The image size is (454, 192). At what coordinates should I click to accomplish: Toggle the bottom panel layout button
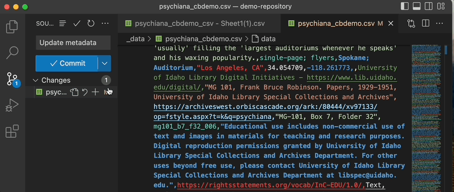(x=417, y=6)
